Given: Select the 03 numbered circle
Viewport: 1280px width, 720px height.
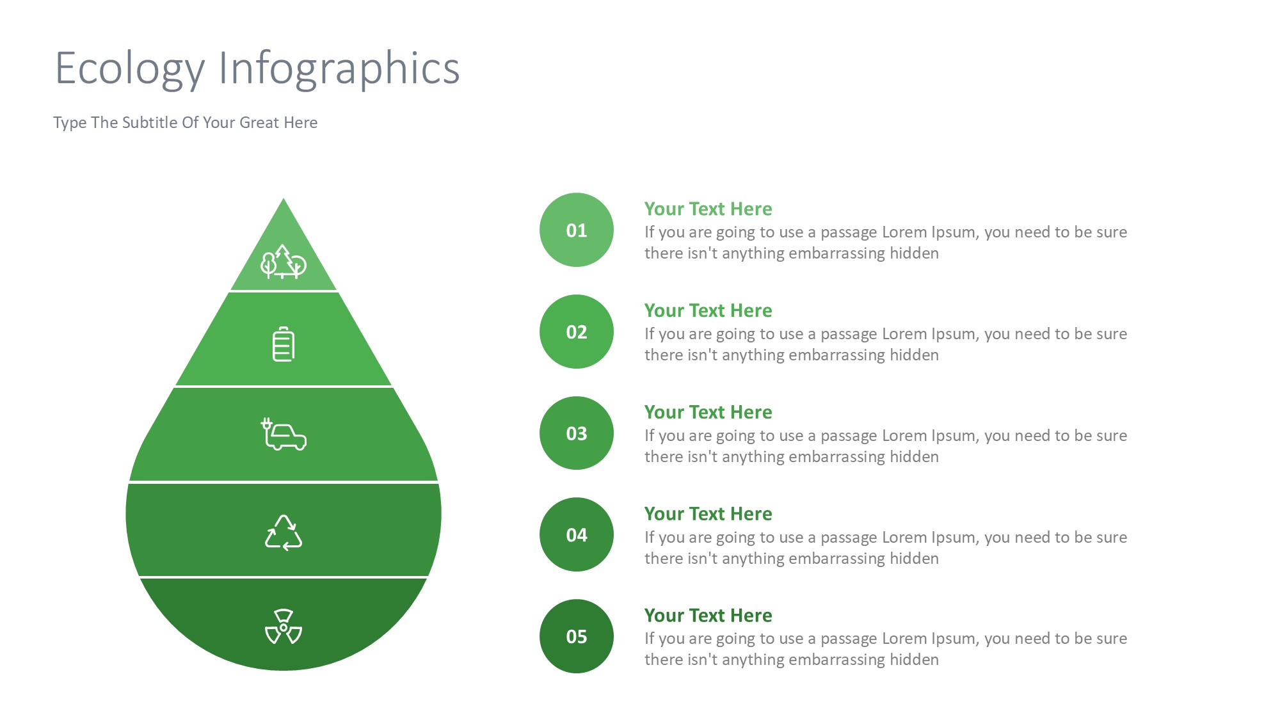Looking at the screenshot, I should coord(576,433).
